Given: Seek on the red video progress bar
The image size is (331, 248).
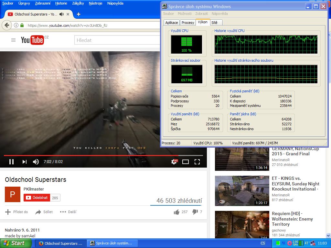Looking at the screenshot, I should [97, 155].
